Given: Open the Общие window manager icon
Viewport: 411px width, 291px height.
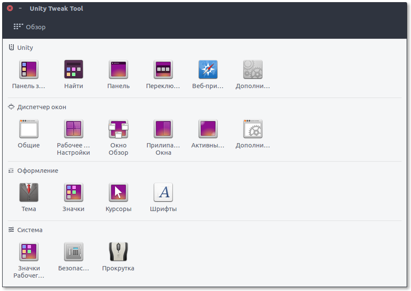Looking at the screenshot, I should (29, 129).
